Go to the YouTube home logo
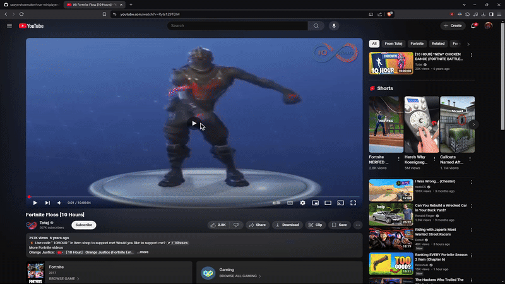This screenshot has width=505, height=284. pyautogui.click(x=31, y=26)
